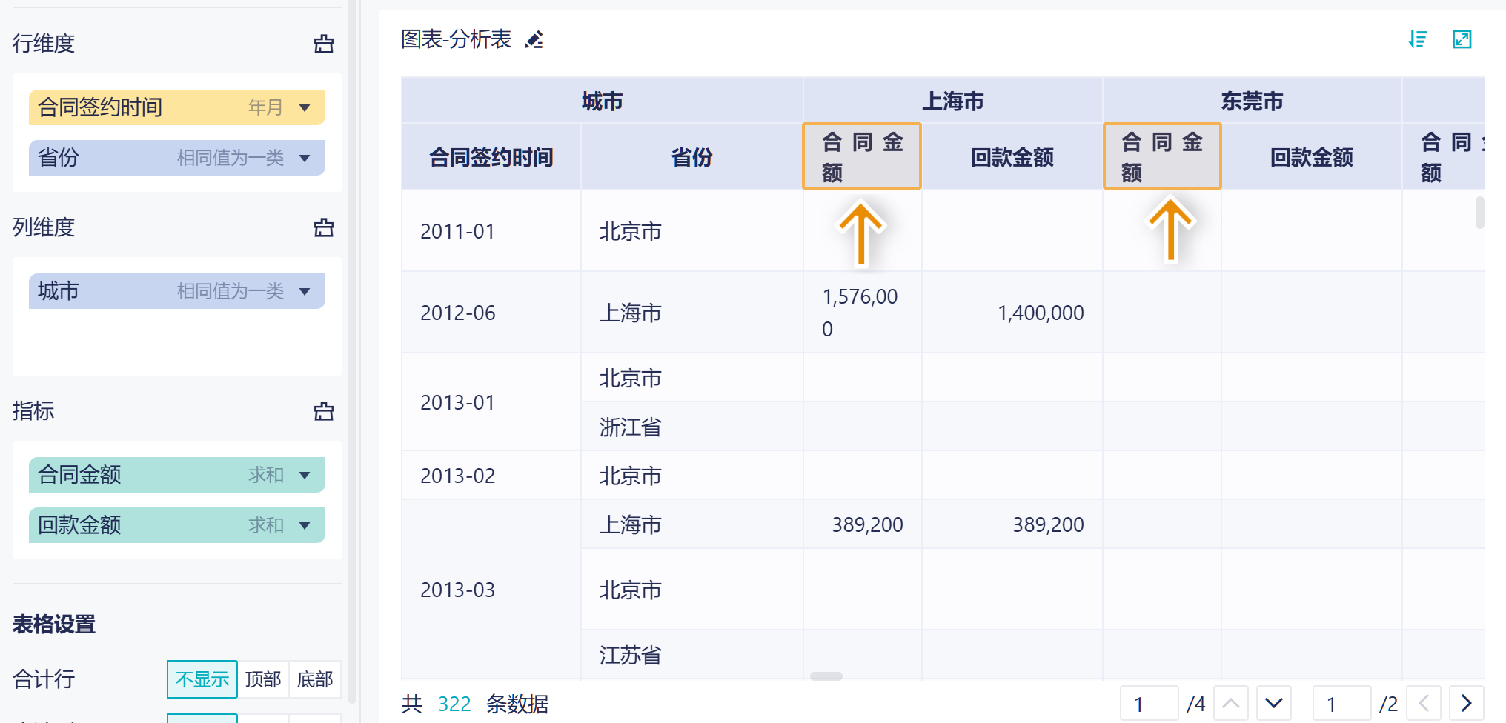Go to next horizontal page arrow
The width and height of the screenshot is (1506, 723).
(x=1466, y=703)
